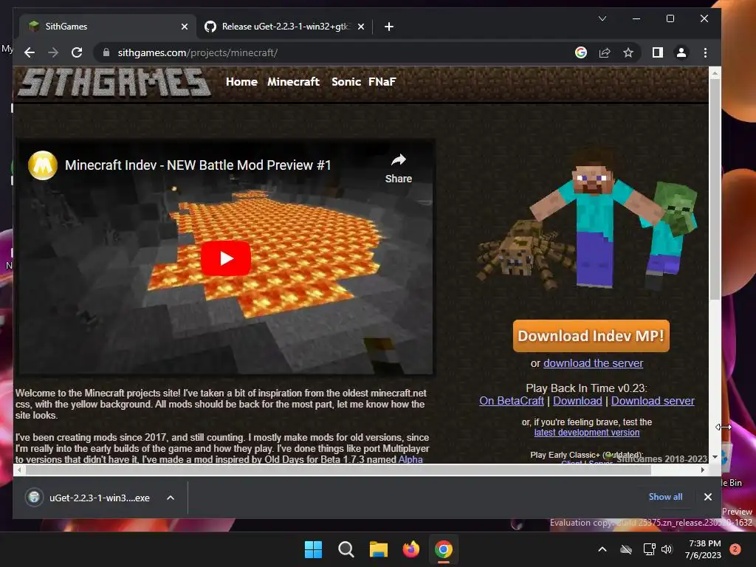
Task: Close the Release uGet GitHub tab
Action: (360, 27)
